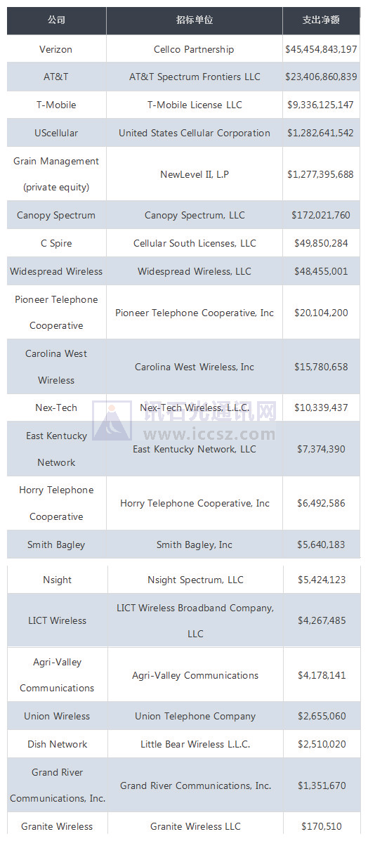The height and width of the screenshot is (841, 368).
Task: Click the www.iccsz.com watermark text
Action: [210, 433]
